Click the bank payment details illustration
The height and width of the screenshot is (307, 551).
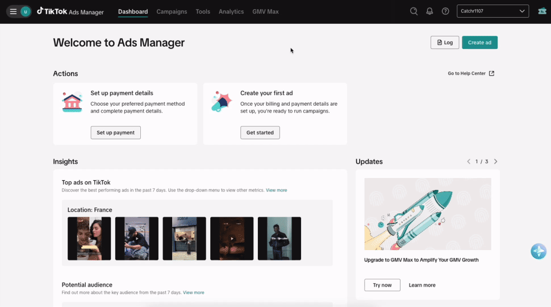(x=72, y=102)
